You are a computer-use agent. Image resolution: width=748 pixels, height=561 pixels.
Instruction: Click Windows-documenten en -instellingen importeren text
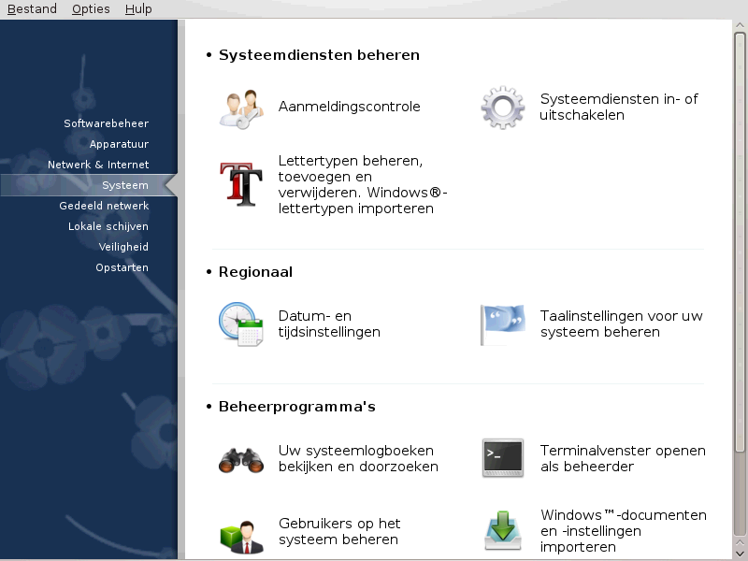623,531
